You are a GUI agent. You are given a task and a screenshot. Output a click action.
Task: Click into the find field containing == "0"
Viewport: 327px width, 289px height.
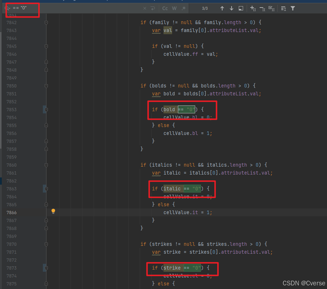[77, 8]
